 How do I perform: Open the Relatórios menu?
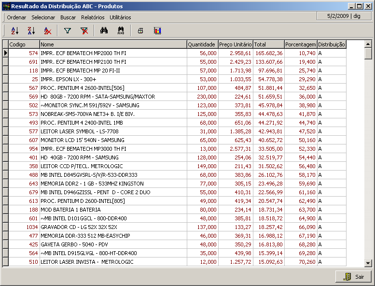point(93,17)
